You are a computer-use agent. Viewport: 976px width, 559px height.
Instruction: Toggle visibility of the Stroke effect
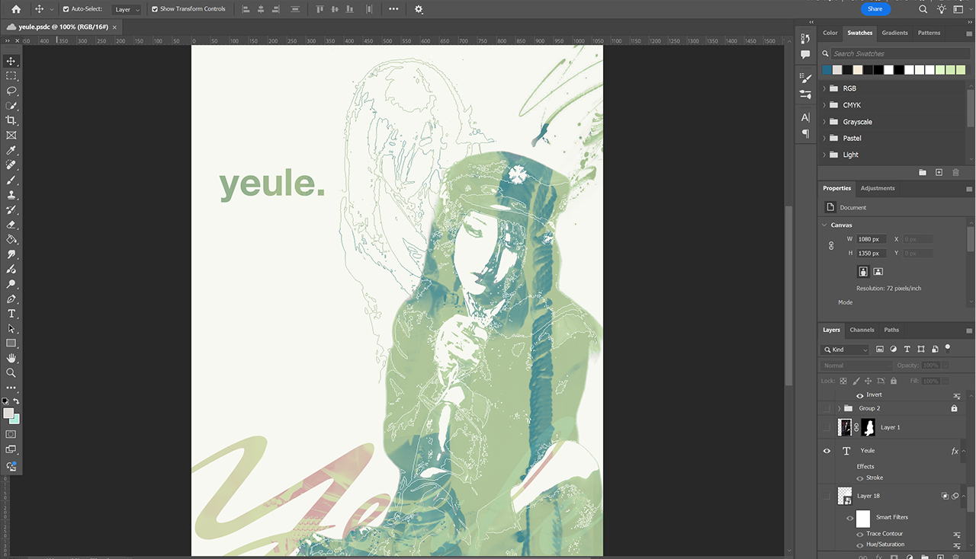click(x=860, y=478)
